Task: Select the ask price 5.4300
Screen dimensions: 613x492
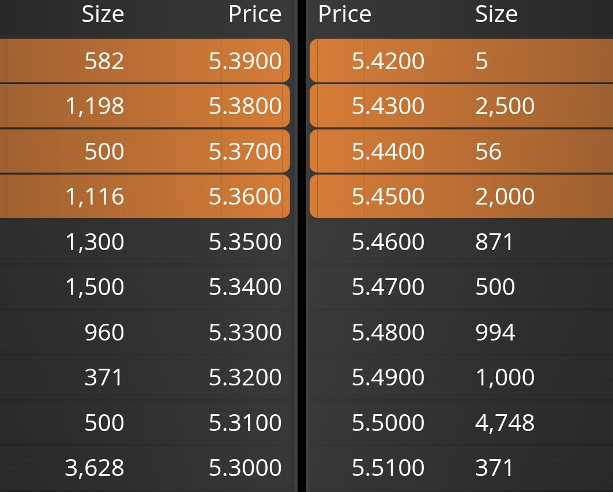Action: point(388,106)
